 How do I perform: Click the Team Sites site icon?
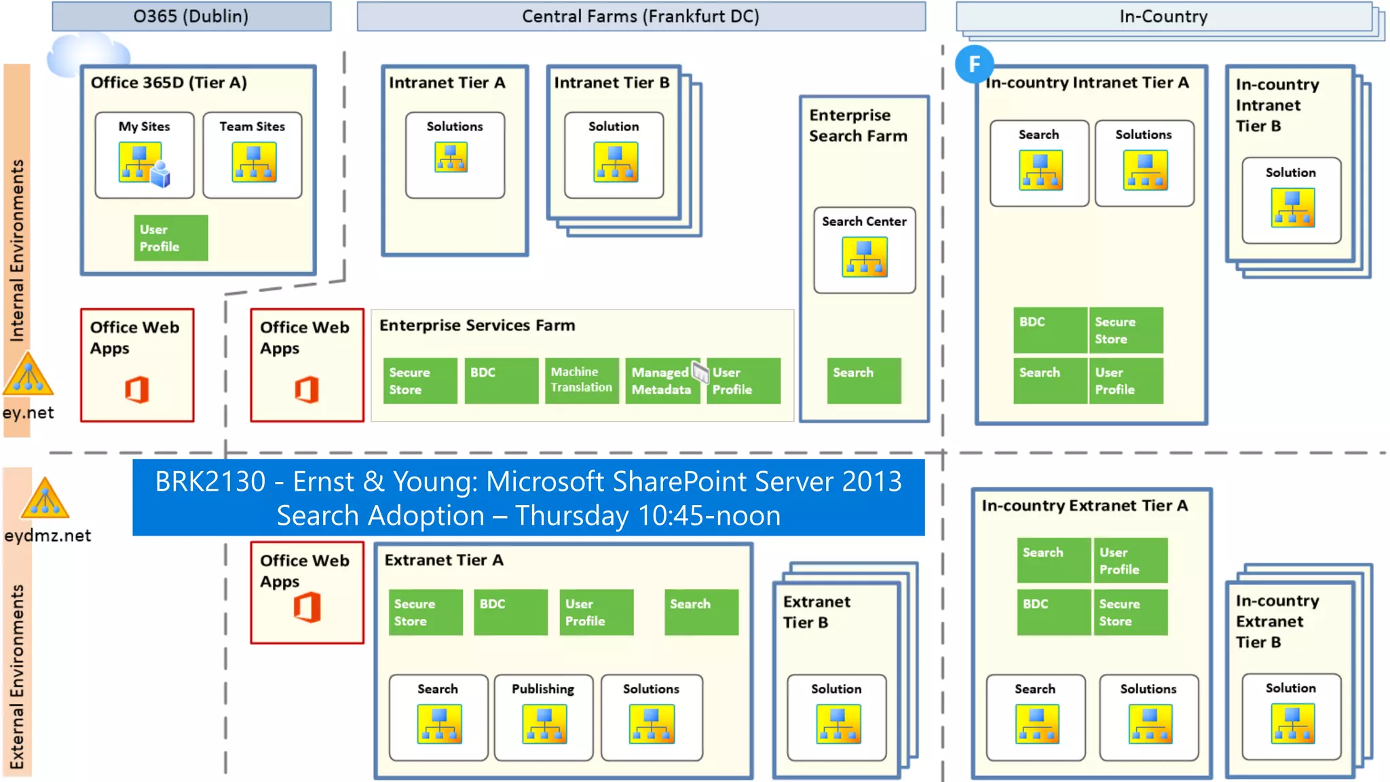coord(253,162)
